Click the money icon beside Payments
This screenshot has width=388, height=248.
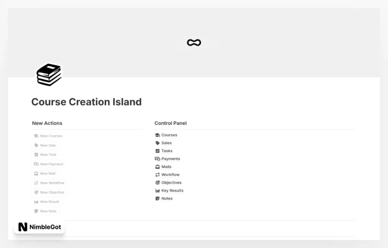tap(158, 159)
